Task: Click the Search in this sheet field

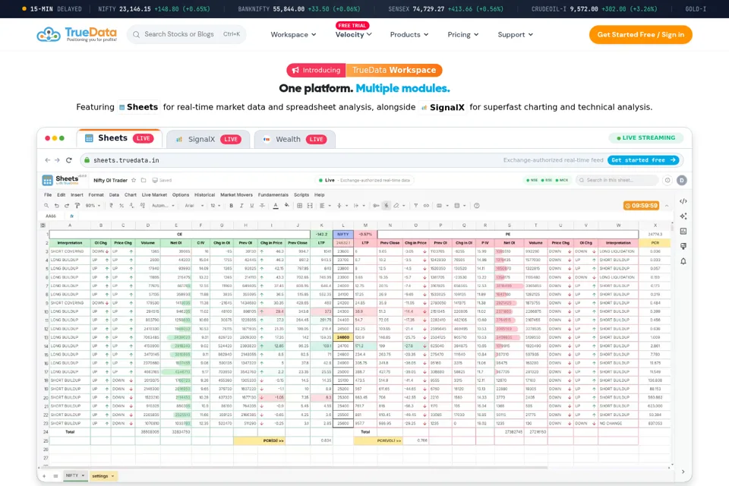Action: click(x=617, y=181)
